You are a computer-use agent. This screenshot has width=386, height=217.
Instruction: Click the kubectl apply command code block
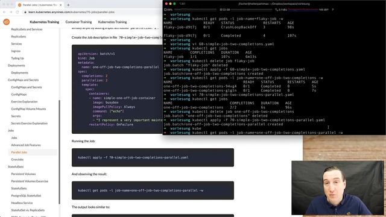tap(153, 157)
